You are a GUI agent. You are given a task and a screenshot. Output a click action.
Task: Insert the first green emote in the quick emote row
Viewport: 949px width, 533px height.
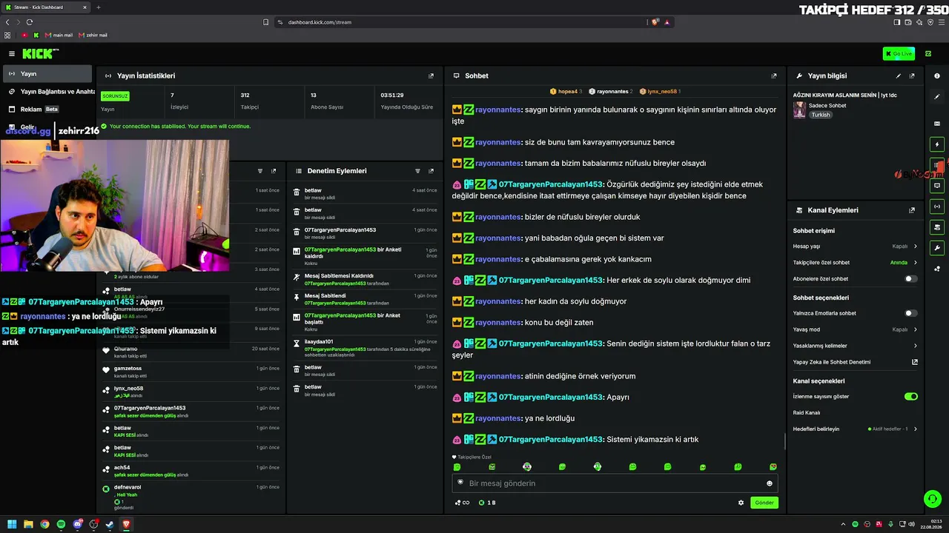[x=457, y=467]
